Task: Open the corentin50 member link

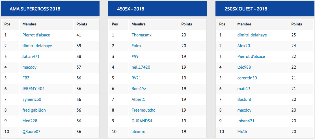Action: [x=247, y=78]
